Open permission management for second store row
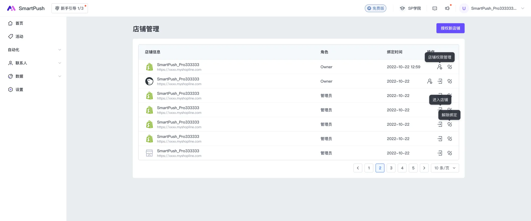Viewport: 531px width, 221px height. (430, 81)
